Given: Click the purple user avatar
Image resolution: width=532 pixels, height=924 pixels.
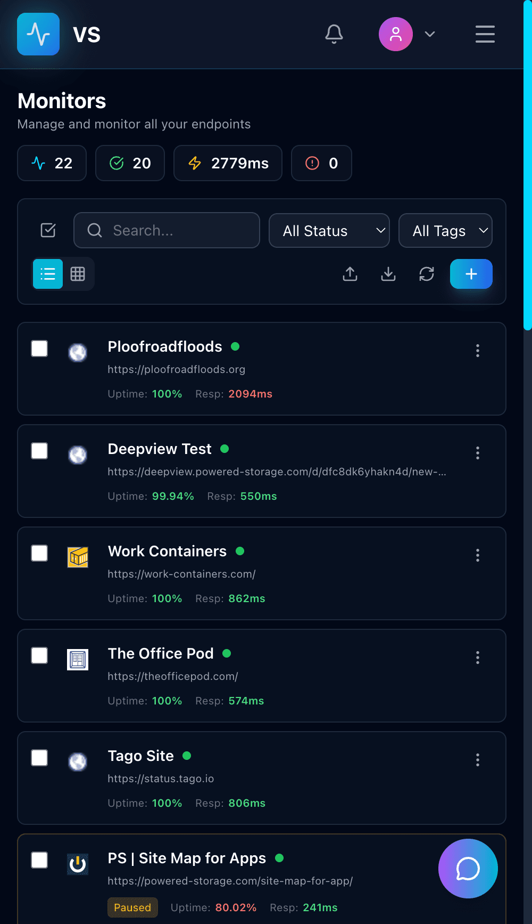Looking at the screenshot, I should coord(396,34).
